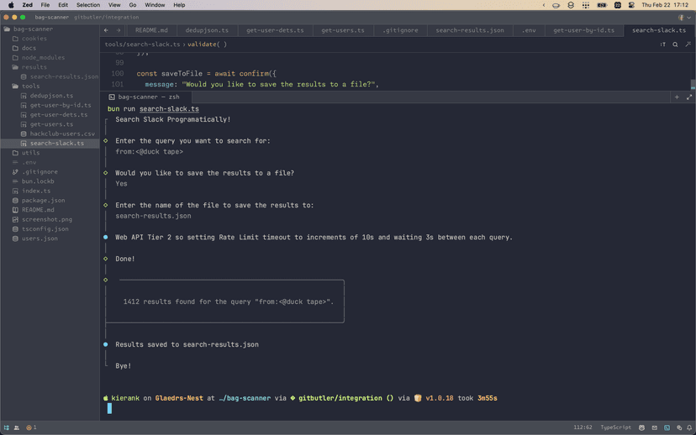The height and width of the screenshot is (435, 696).
Task: Click the buffer search magnifier icon
Action: pyautogui.click(x=675, y=44)
